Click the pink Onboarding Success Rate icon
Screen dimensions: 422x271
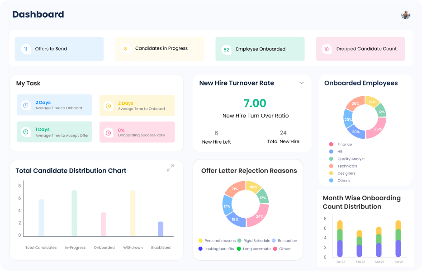[x=108, y=132]
